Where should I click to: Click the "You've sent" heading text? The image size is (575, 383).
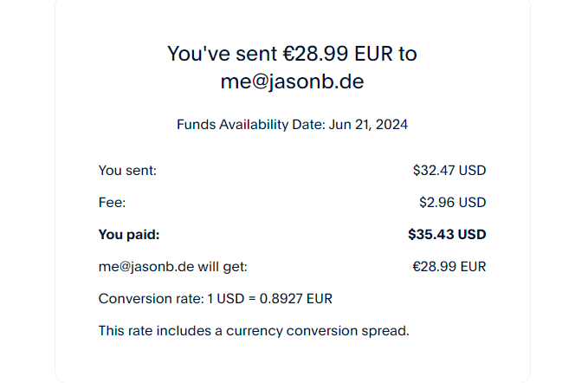coord(223,54)
